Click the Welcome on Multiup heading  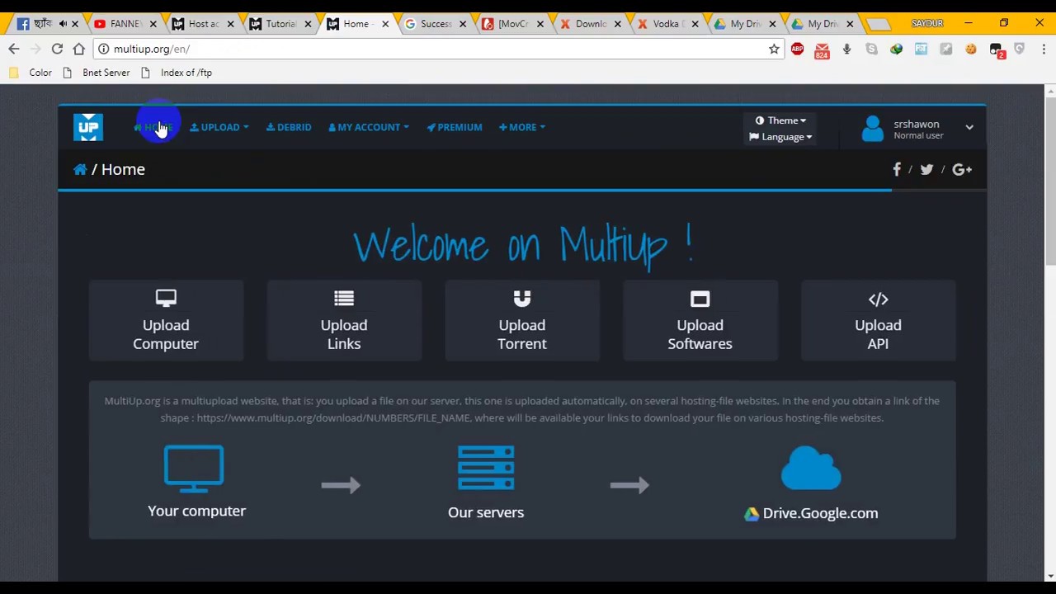[x=522, y=245]
